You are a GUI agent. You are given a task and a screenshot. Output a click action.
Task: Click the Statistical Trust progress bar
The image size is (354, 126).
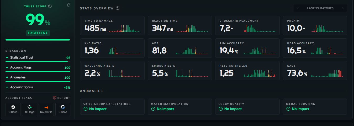point(38,62)
